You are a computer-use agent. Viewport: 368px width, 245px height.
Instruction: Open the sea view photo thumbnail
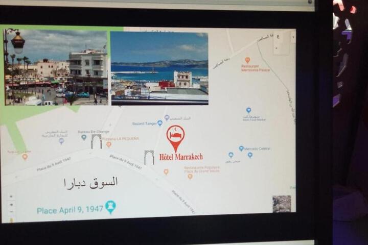tap(159, 68)
